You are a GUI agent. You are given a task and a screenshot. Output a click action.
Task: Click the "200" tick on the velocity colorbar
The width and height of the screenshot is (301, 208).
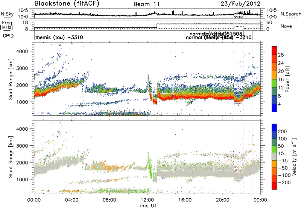[x=283, y=131]
